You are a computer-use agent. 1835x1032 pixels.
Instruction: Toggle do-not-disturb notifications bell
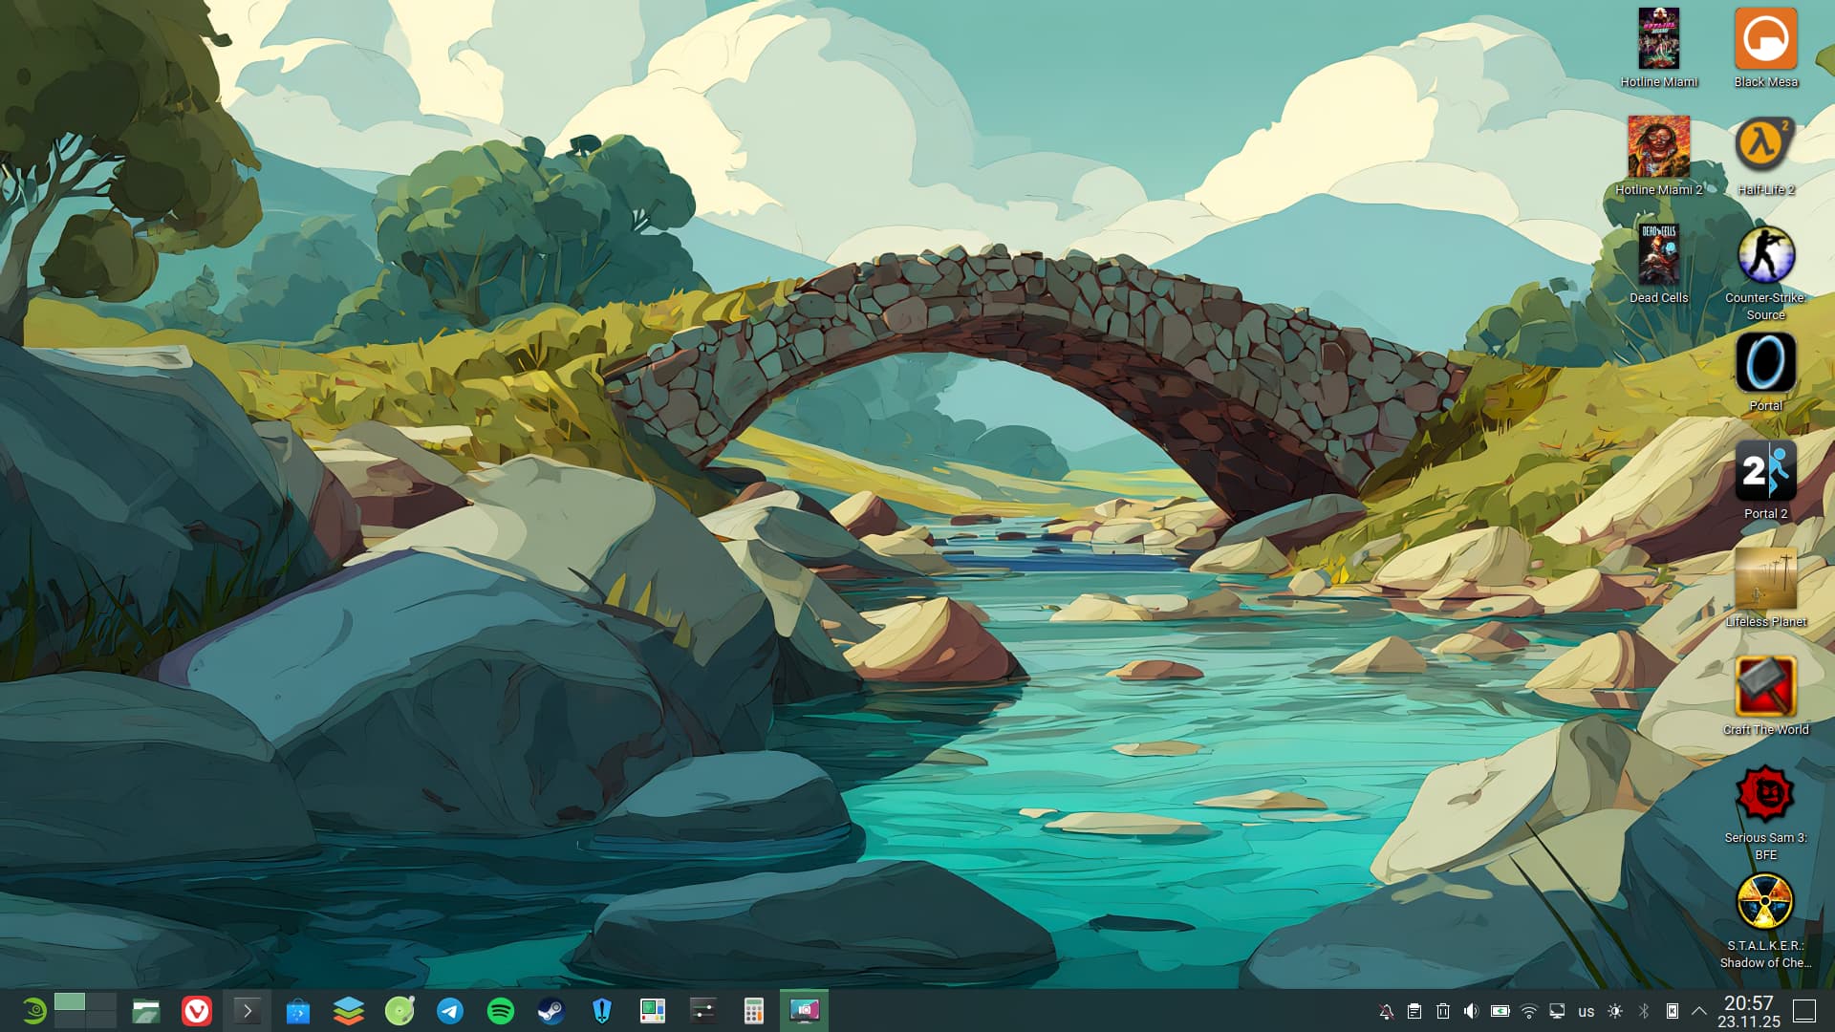click(x=1386, y=1011)
